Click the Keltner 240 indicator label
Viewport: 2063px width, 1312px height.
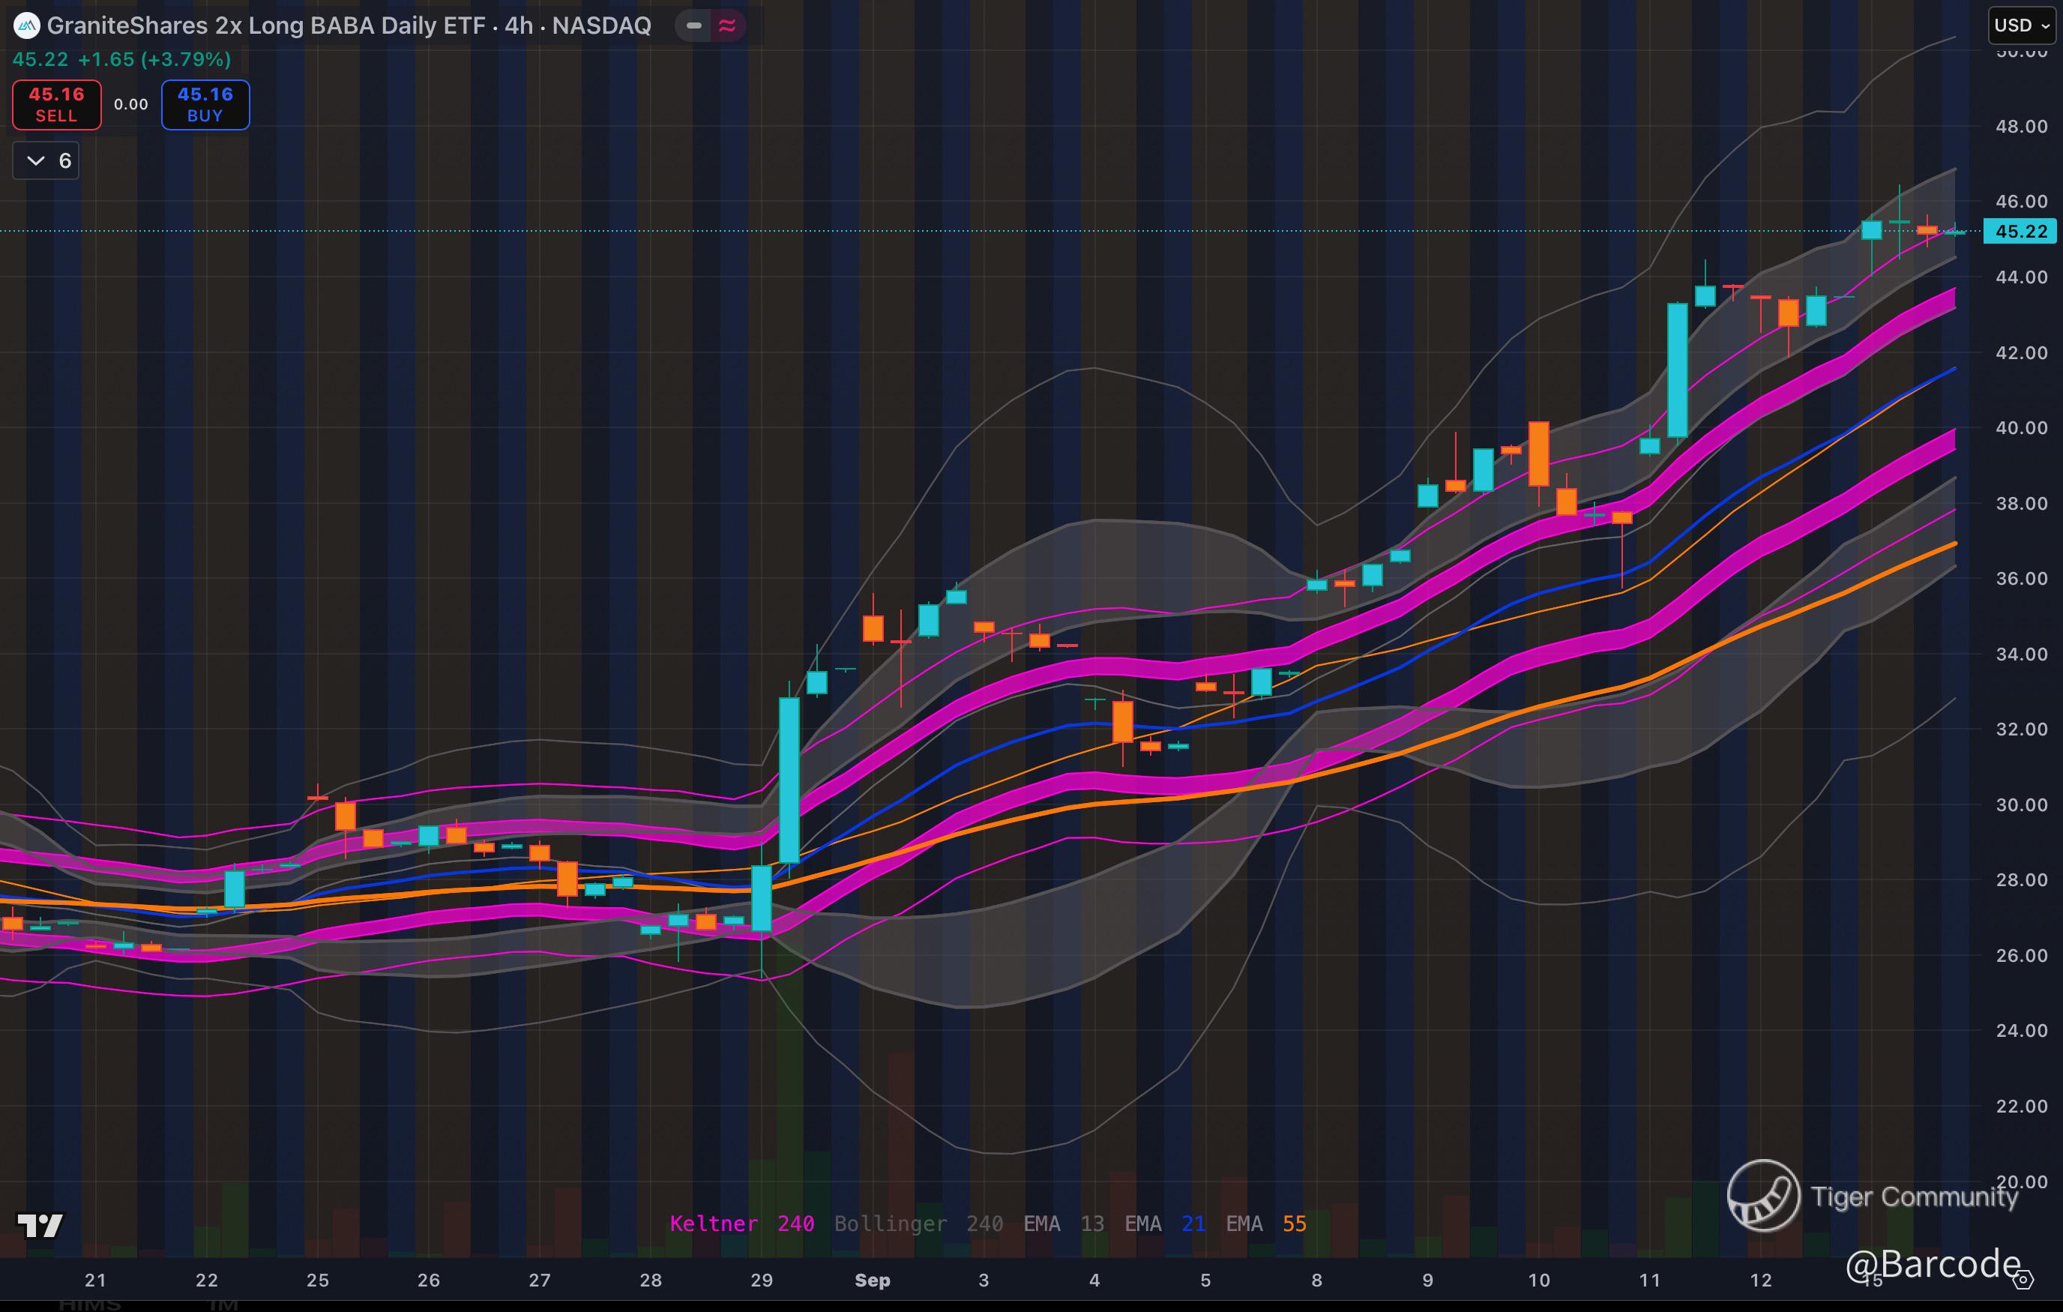pos(741,1224)
